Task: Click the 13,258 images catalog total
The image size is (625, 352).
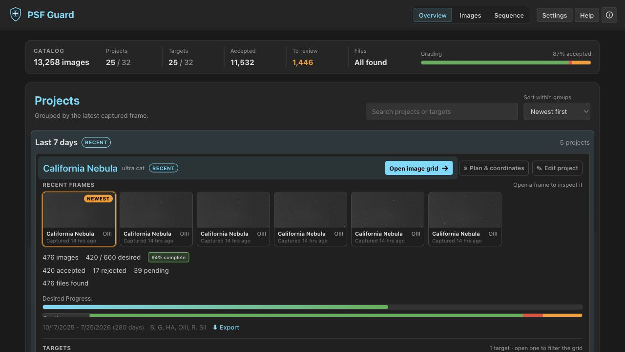Action: click(62, 63)
